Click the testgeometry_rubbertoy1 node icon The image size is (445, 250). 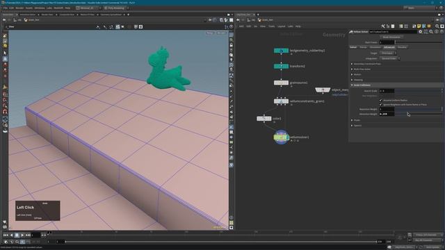pos(281,51)
